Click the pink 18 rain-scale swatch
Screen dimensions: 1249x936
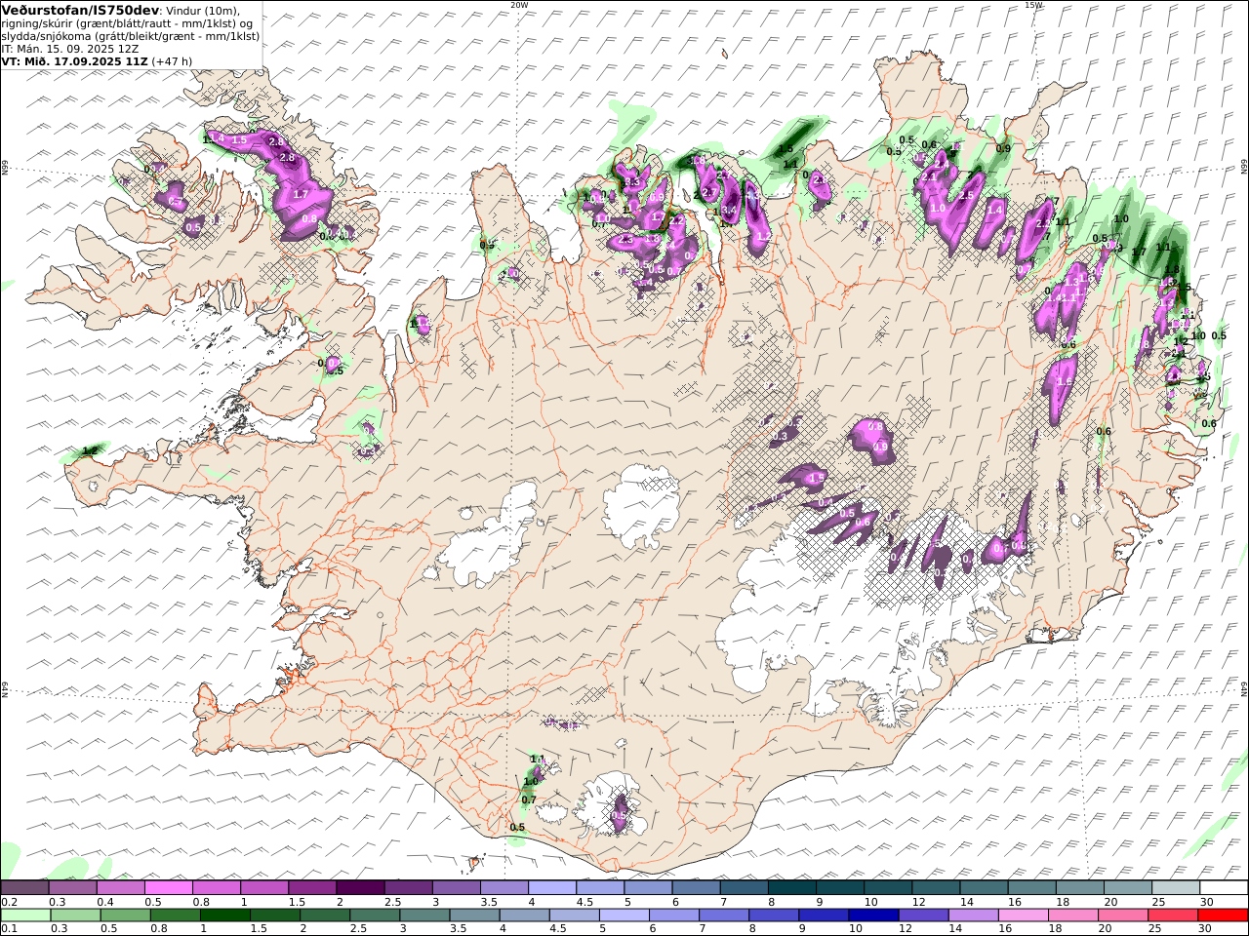pos(1071,916)
